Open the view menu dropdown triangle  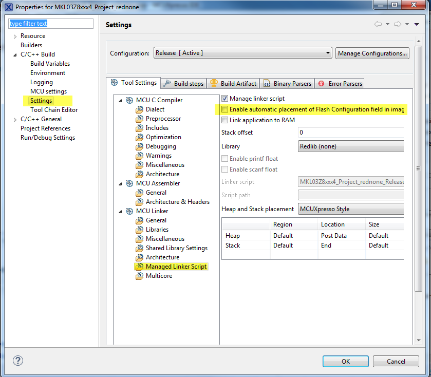point(417,25)
